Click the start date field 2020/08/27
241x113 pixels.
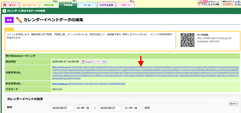point(62,108)
